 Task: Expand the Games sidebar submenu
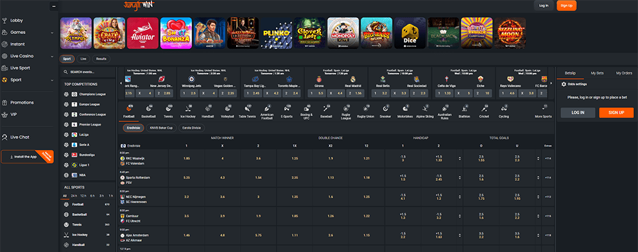pyautogui.click(x=52, y=33)
